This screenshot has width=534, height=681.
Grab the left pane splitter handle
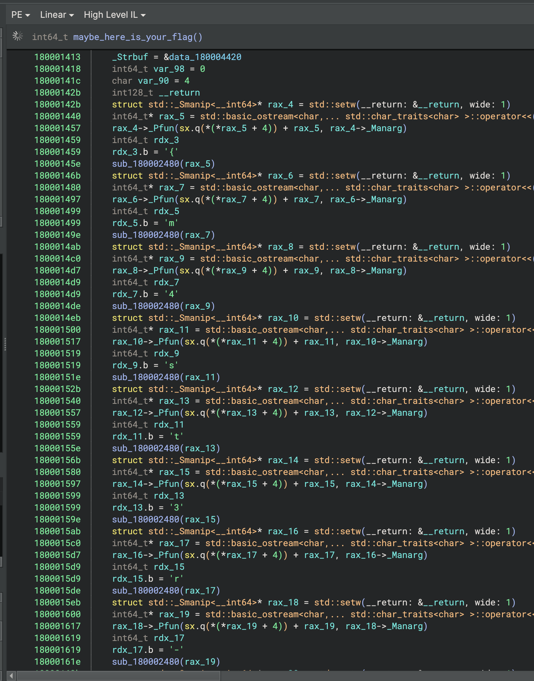(5, 344)
